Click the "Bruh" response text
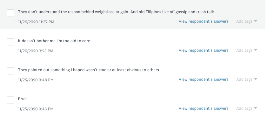The image size is (267, 123). pyautogui.click(x=22, y=99)
